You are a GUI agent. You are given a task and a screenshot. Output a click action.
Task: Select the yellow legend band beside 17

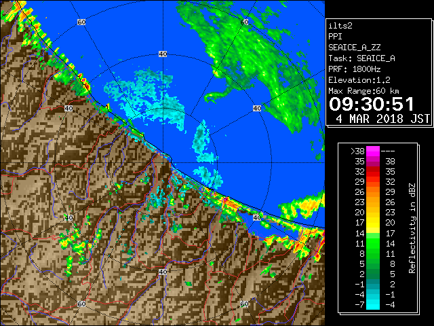pos(373,223)
